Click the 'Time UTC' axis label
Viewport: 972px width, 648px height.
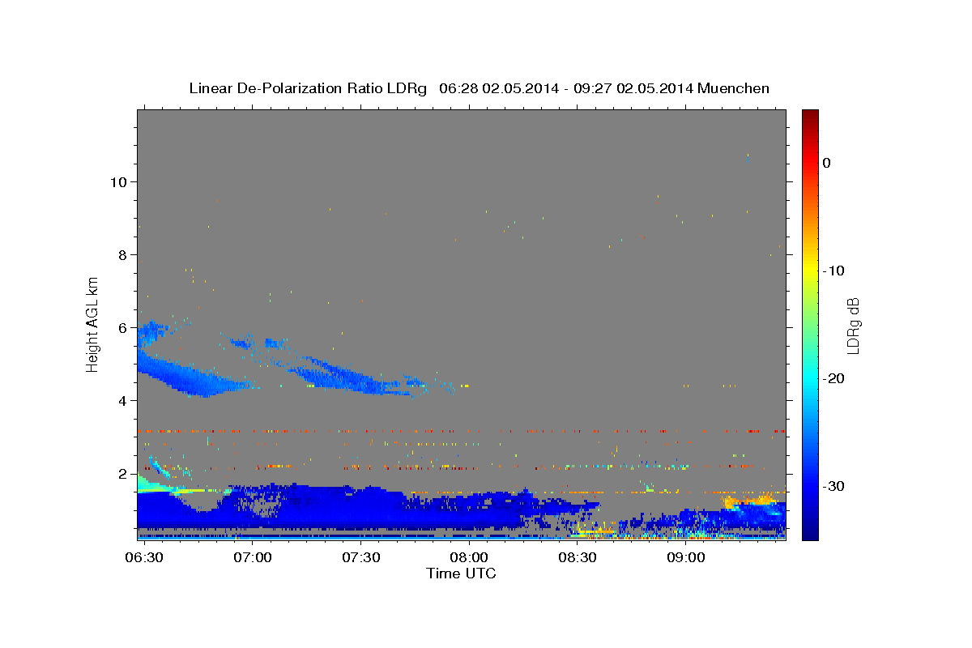tap(461, 573)
